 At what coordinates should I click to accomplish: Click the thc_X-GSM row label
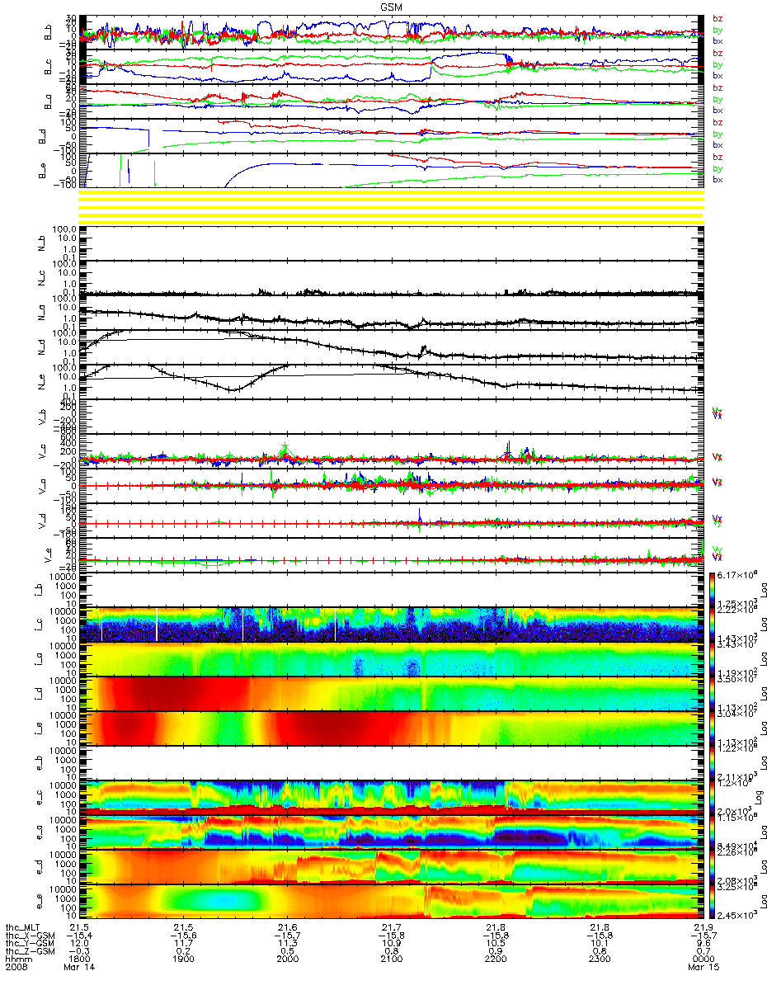(29, 936)
